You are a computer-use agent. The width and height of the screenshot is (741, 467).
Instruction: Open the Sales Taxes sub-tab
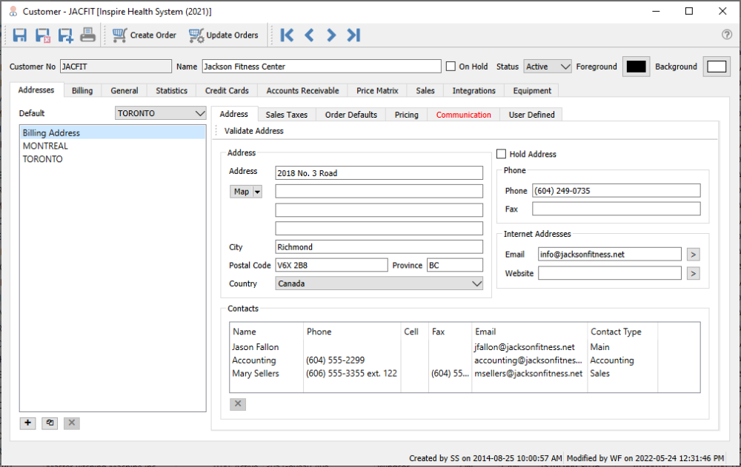click(286, 115)
